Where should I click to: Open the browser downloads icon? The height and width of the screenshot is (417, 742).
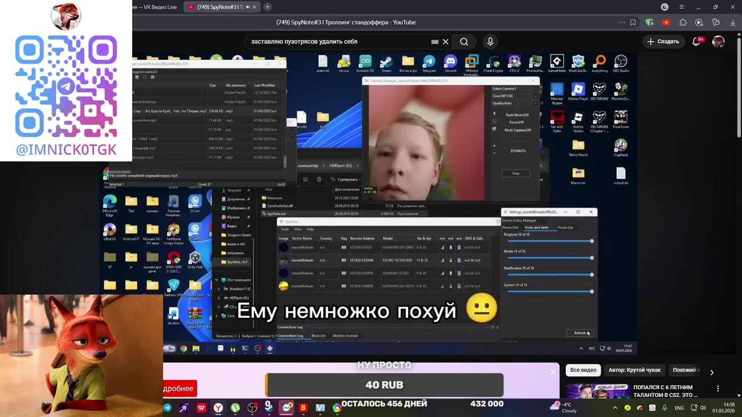pyautogui.click(x=733, y=23)
